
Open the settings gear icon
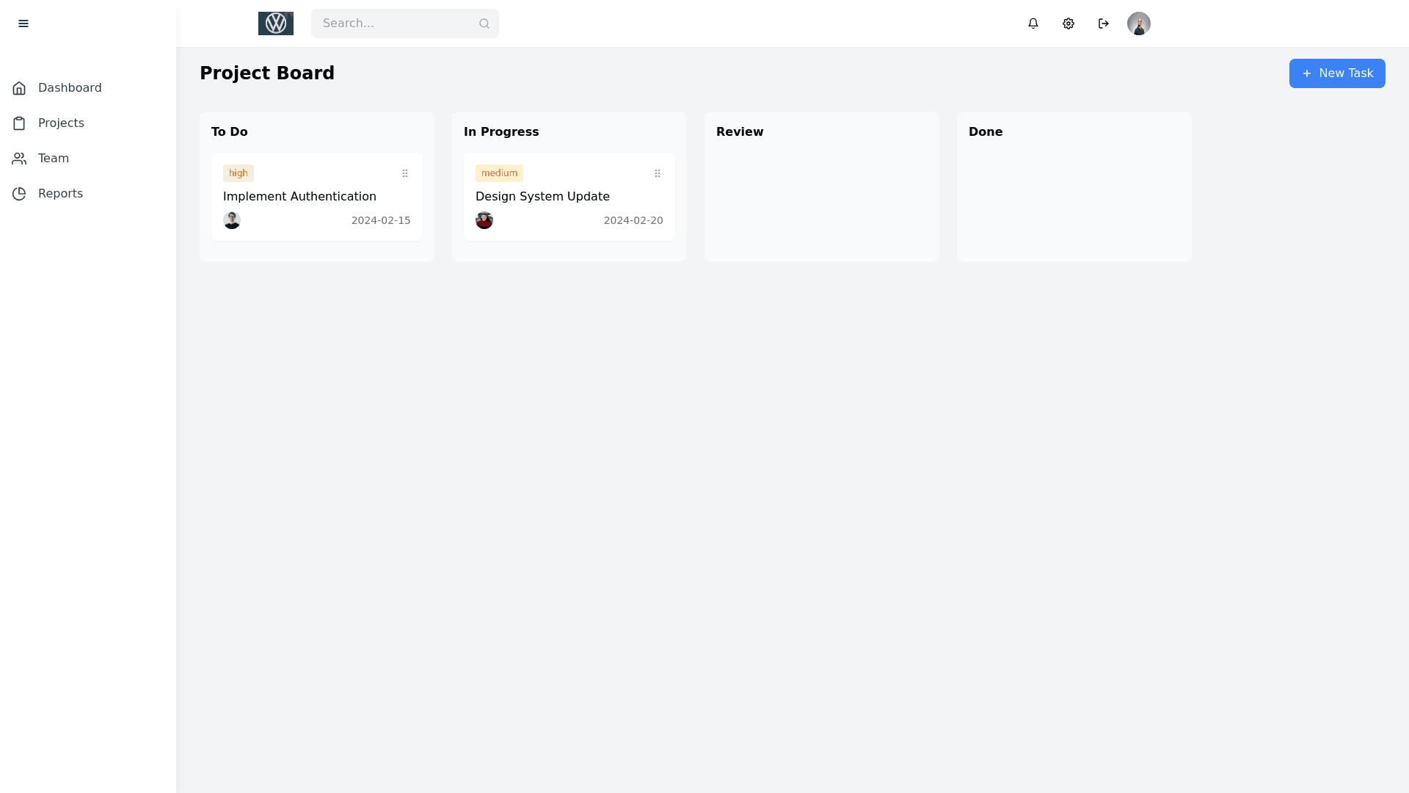pyautogui.click(x=1068, y=23)
